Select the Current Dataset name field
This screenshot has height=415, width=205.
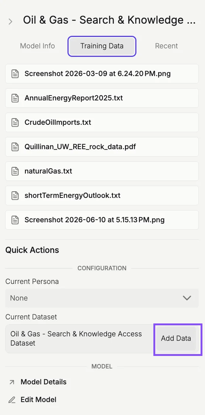point(80,339)
